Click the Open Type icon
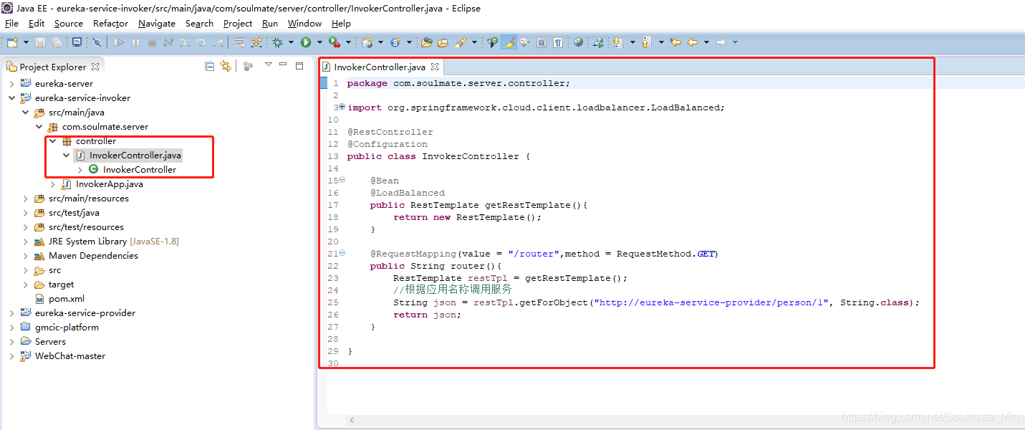This screenshot has height=430, width=1025. (x=426, y=43)
